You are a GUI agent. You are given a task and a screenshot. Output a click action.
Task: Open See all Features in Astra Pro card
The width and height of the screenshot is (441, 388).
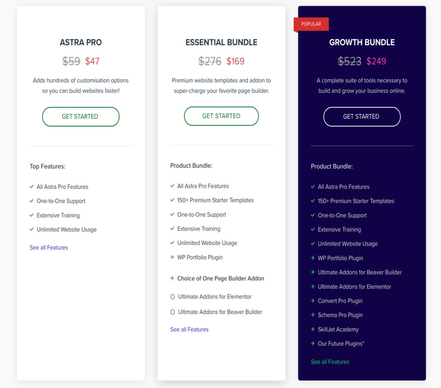pos(49,248)
